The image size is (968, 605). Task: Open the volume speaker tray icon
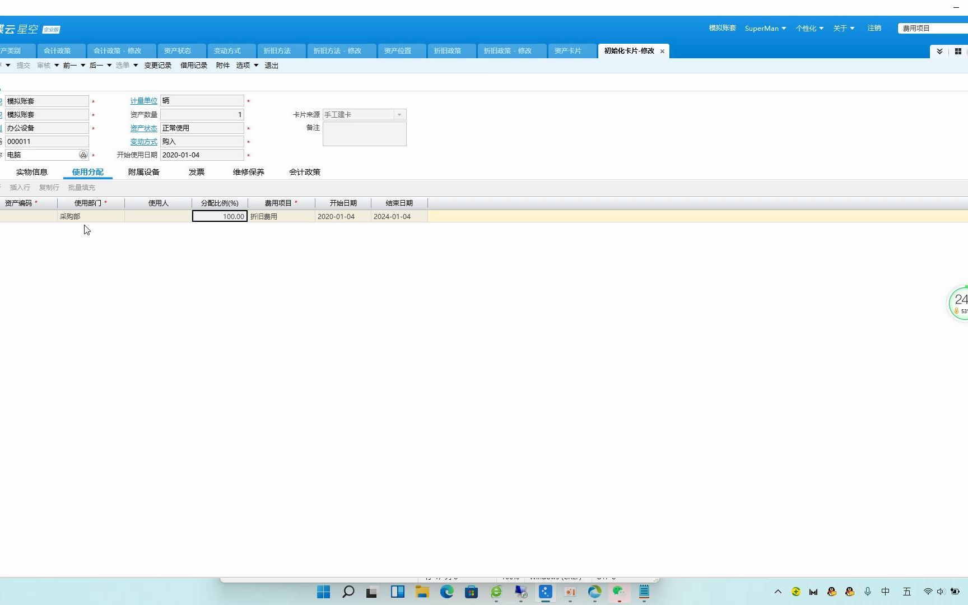[941, 592]
